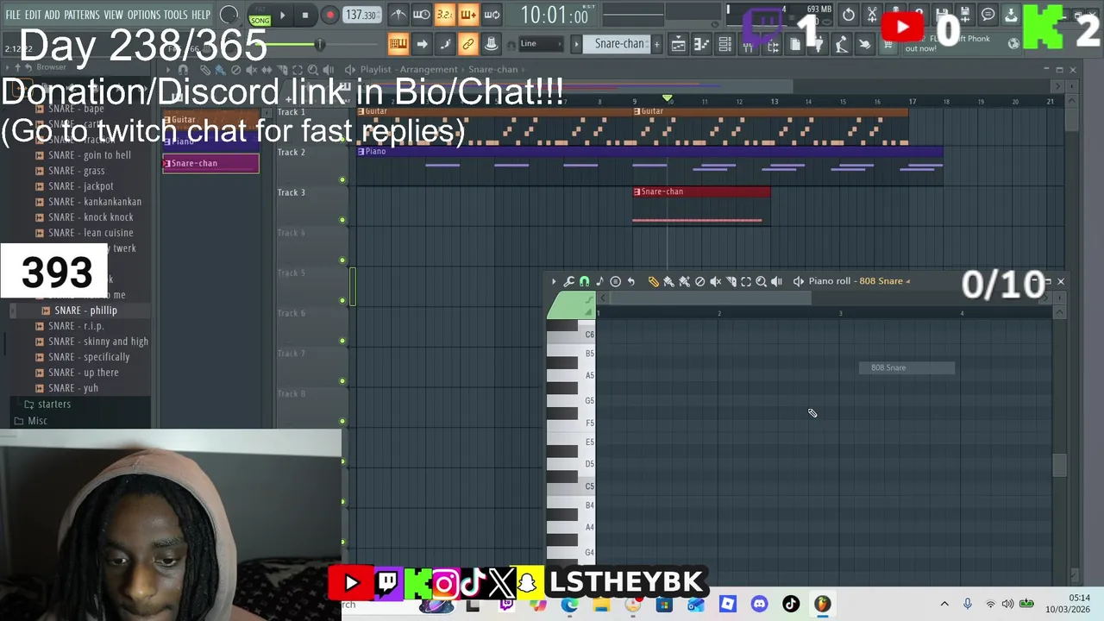Toggle piano roll snap magnet
The image size is (1104, 621).
(584, 281)
